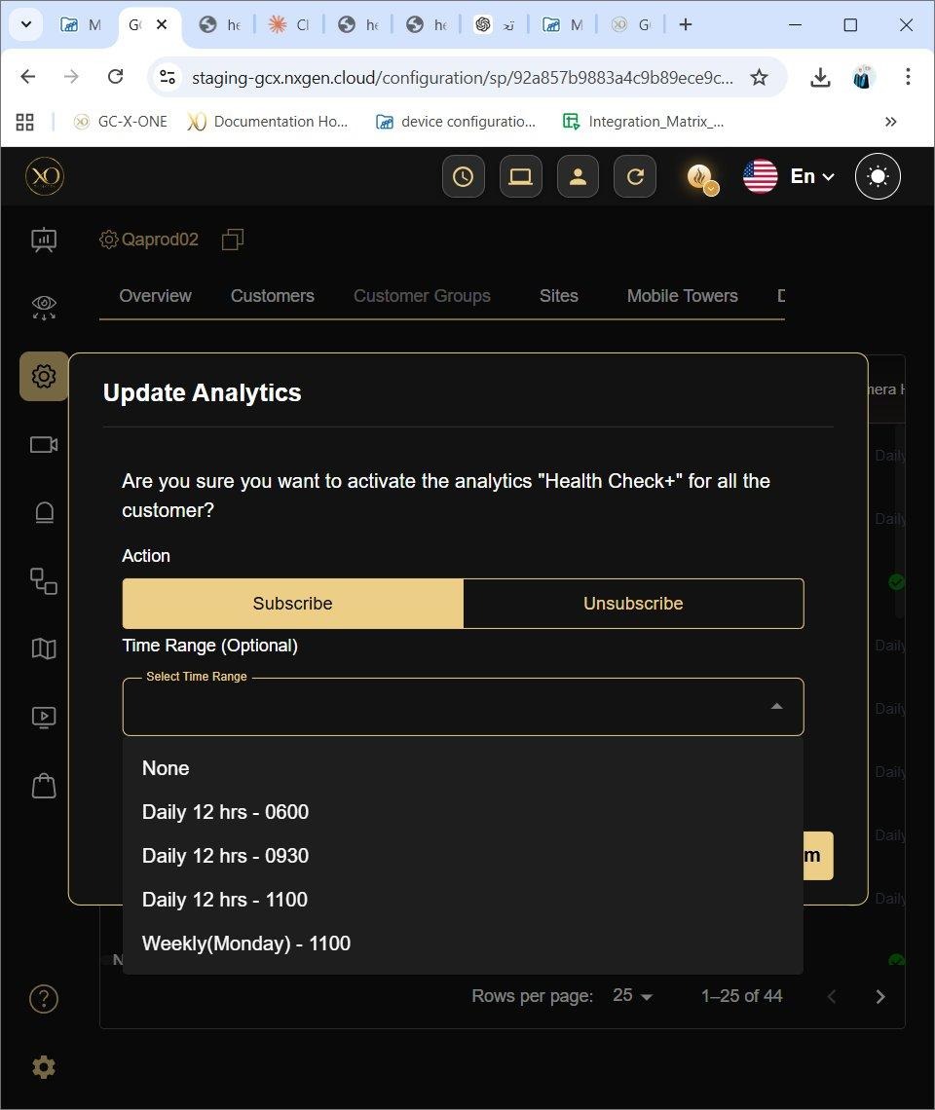The width and height of the screenshot is (935, 1110).
Task: Collapse the Select Time Range dropdown arrow
Action: (x=776, y=707)
